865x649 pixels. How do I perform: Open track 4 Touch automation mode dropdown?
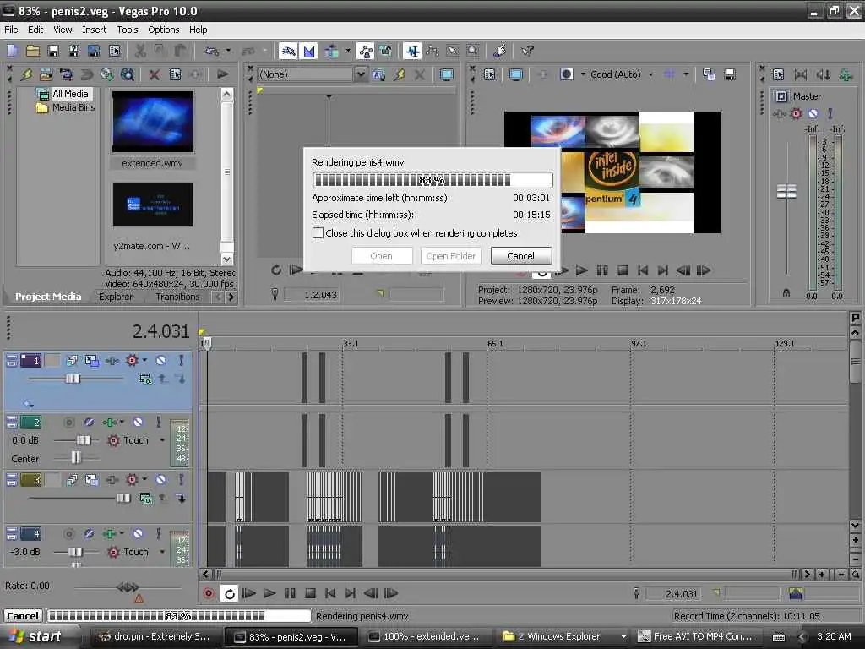162,552
